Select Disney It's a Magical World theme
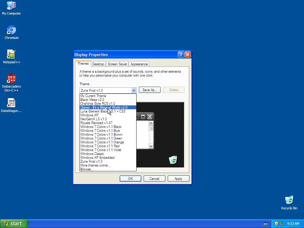The height and width of the screenshot is (228, 304). point(108,107)
